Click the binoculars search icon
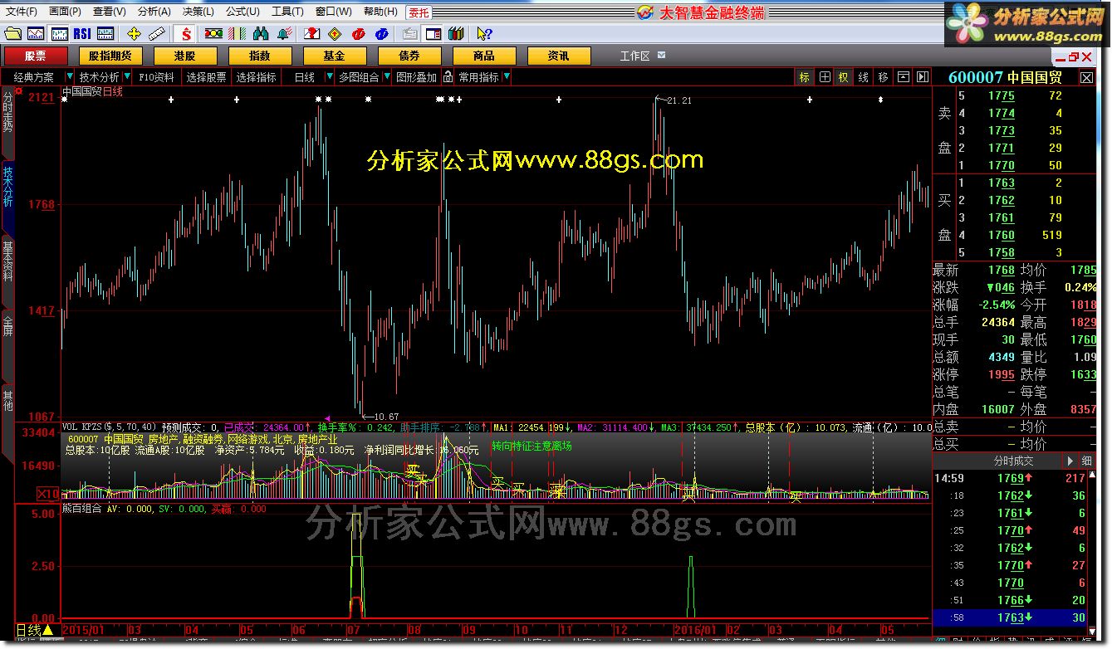 tap(261, 34)
